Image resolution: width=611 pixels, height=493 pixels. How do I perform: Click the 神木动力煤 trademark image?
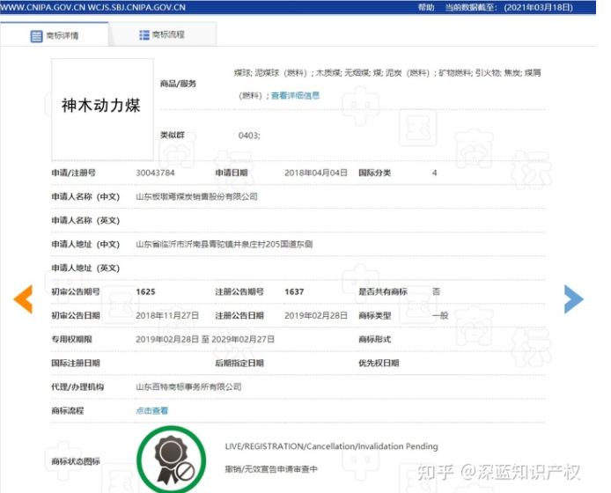pyautogui.click(x=101, y=106)
